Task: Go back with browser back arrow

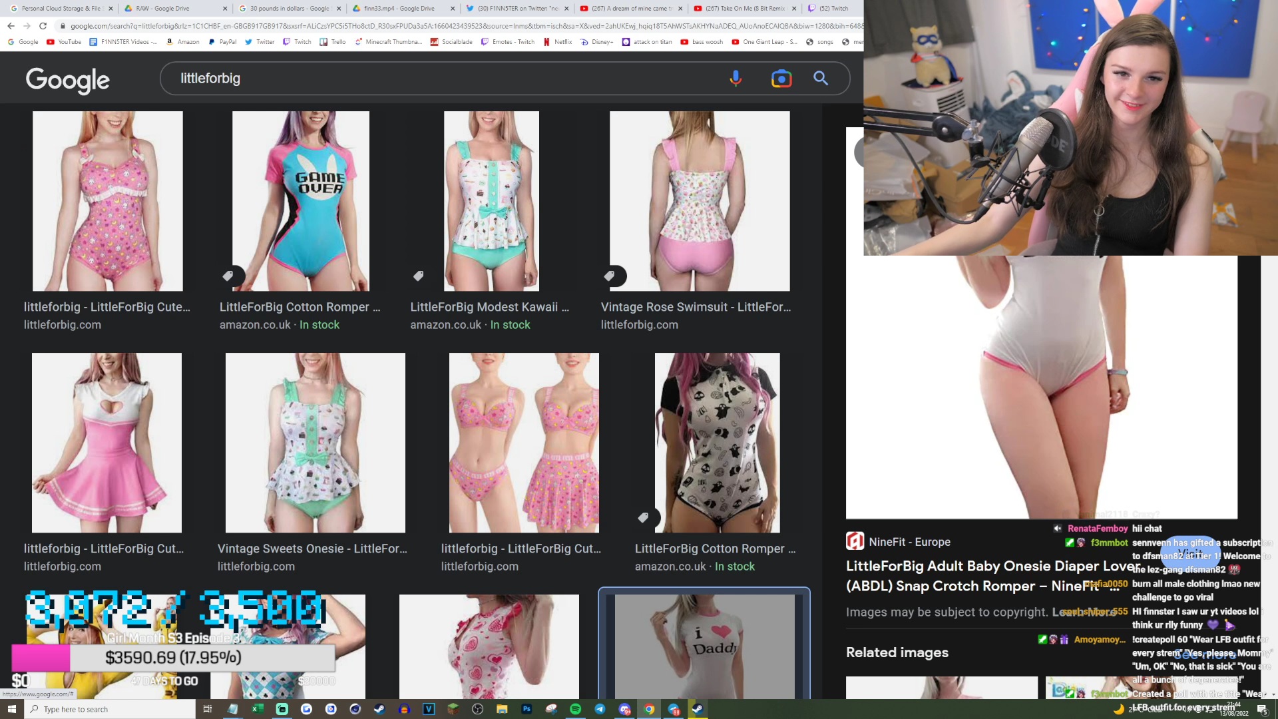Action: coord(11,26)
